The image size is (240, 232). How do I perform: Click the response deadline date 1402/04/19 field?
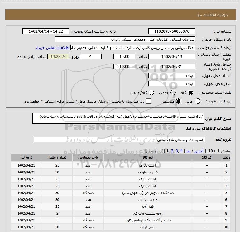171,56
